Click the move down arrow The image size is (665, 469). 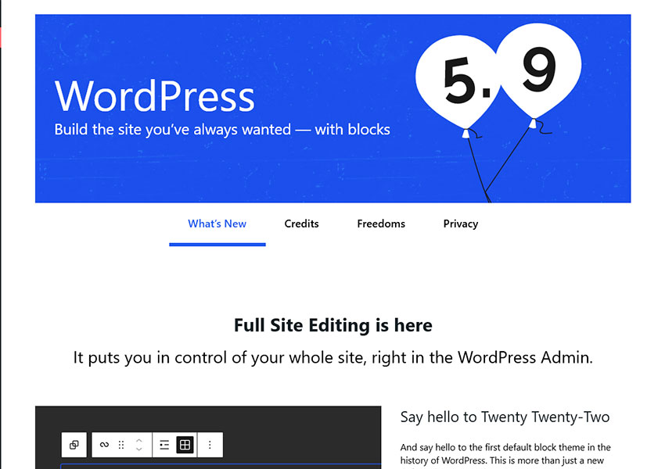pyautogui.click(x=138, y=449)
